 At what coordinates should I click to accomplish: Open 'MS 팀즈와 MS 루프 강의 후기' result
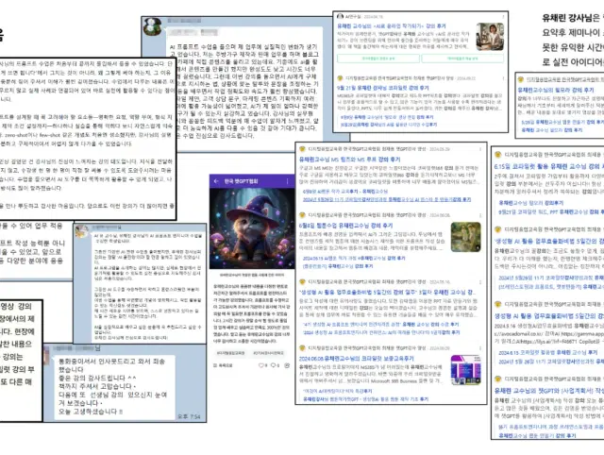pos(350,160)
